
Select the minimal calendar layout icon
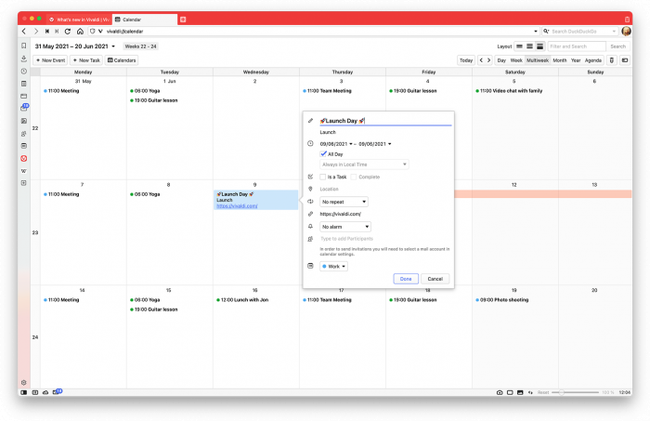tap(519, 46)
